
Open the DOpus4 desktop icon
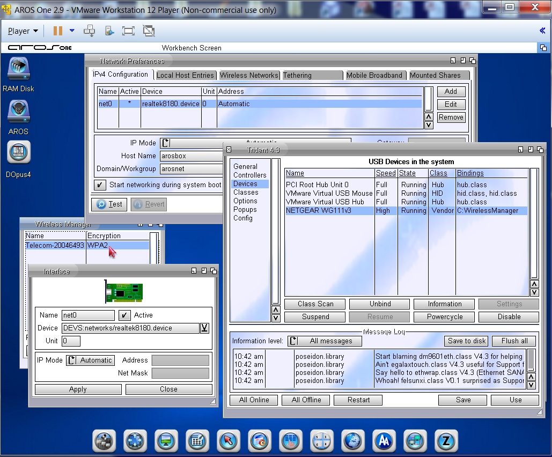18,153
